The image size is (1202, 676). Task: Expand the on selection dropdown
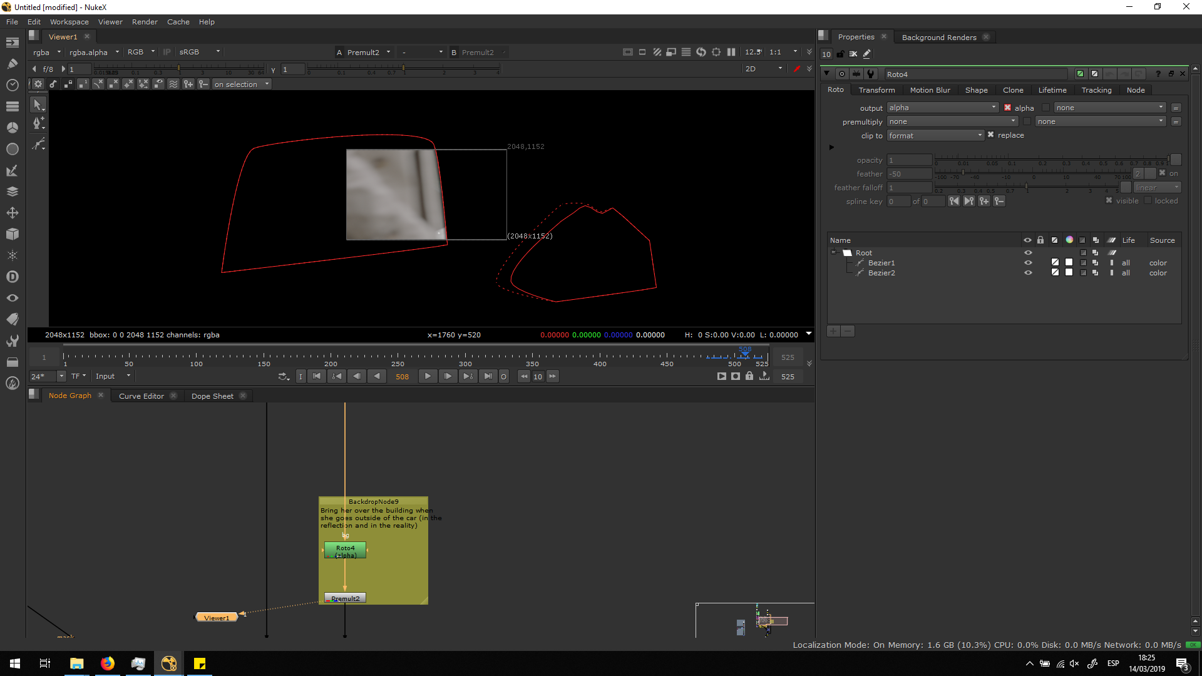coord(242,84)
